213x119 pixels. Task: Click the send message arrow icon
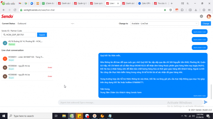tap(206, 102)
